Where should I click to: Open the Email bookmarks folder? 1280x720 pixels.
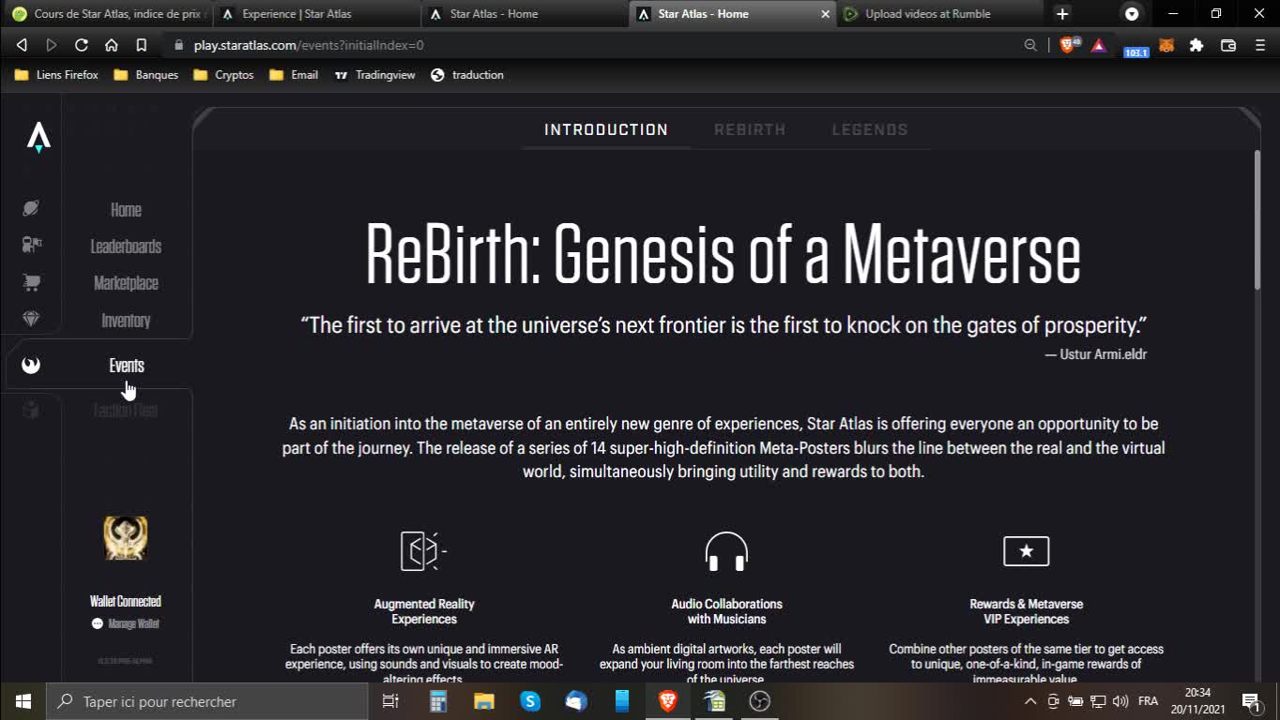click(294, 75)
